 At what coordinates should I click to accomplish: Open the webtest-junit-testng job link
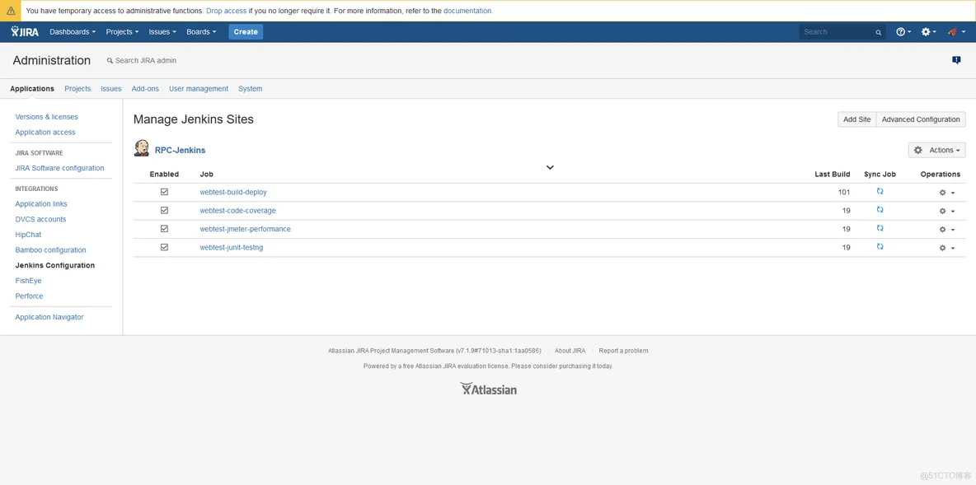click(232, 248)
